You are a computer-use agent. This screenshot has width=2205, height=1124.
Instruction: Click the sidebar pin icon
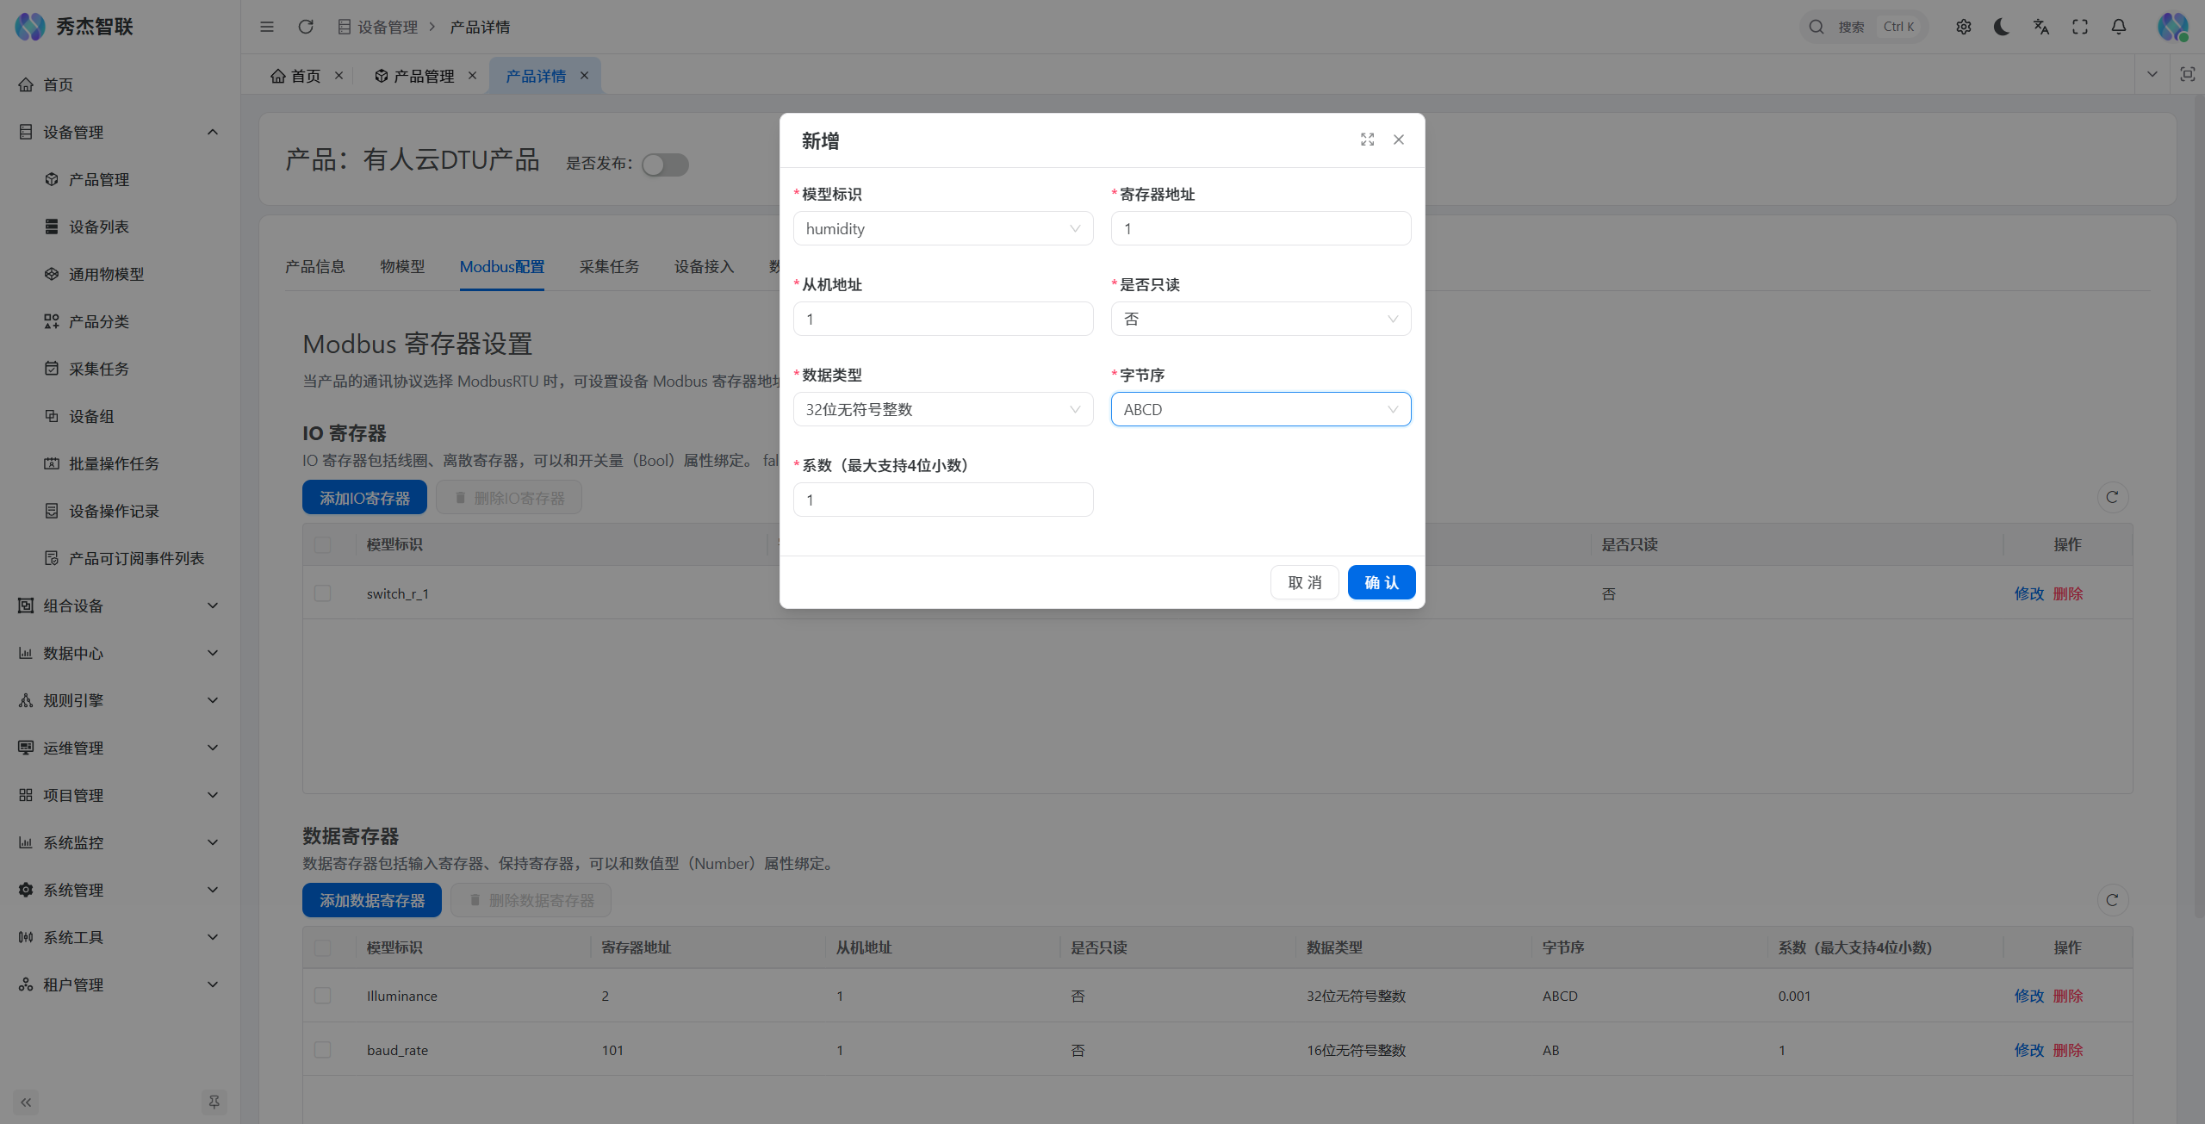[214, 1102]
